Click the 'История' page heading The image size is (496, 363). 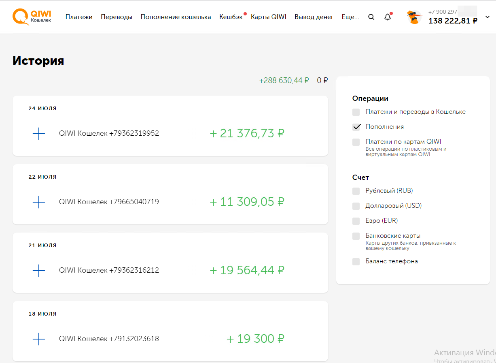pyautogui.click(x=38, y=61)
